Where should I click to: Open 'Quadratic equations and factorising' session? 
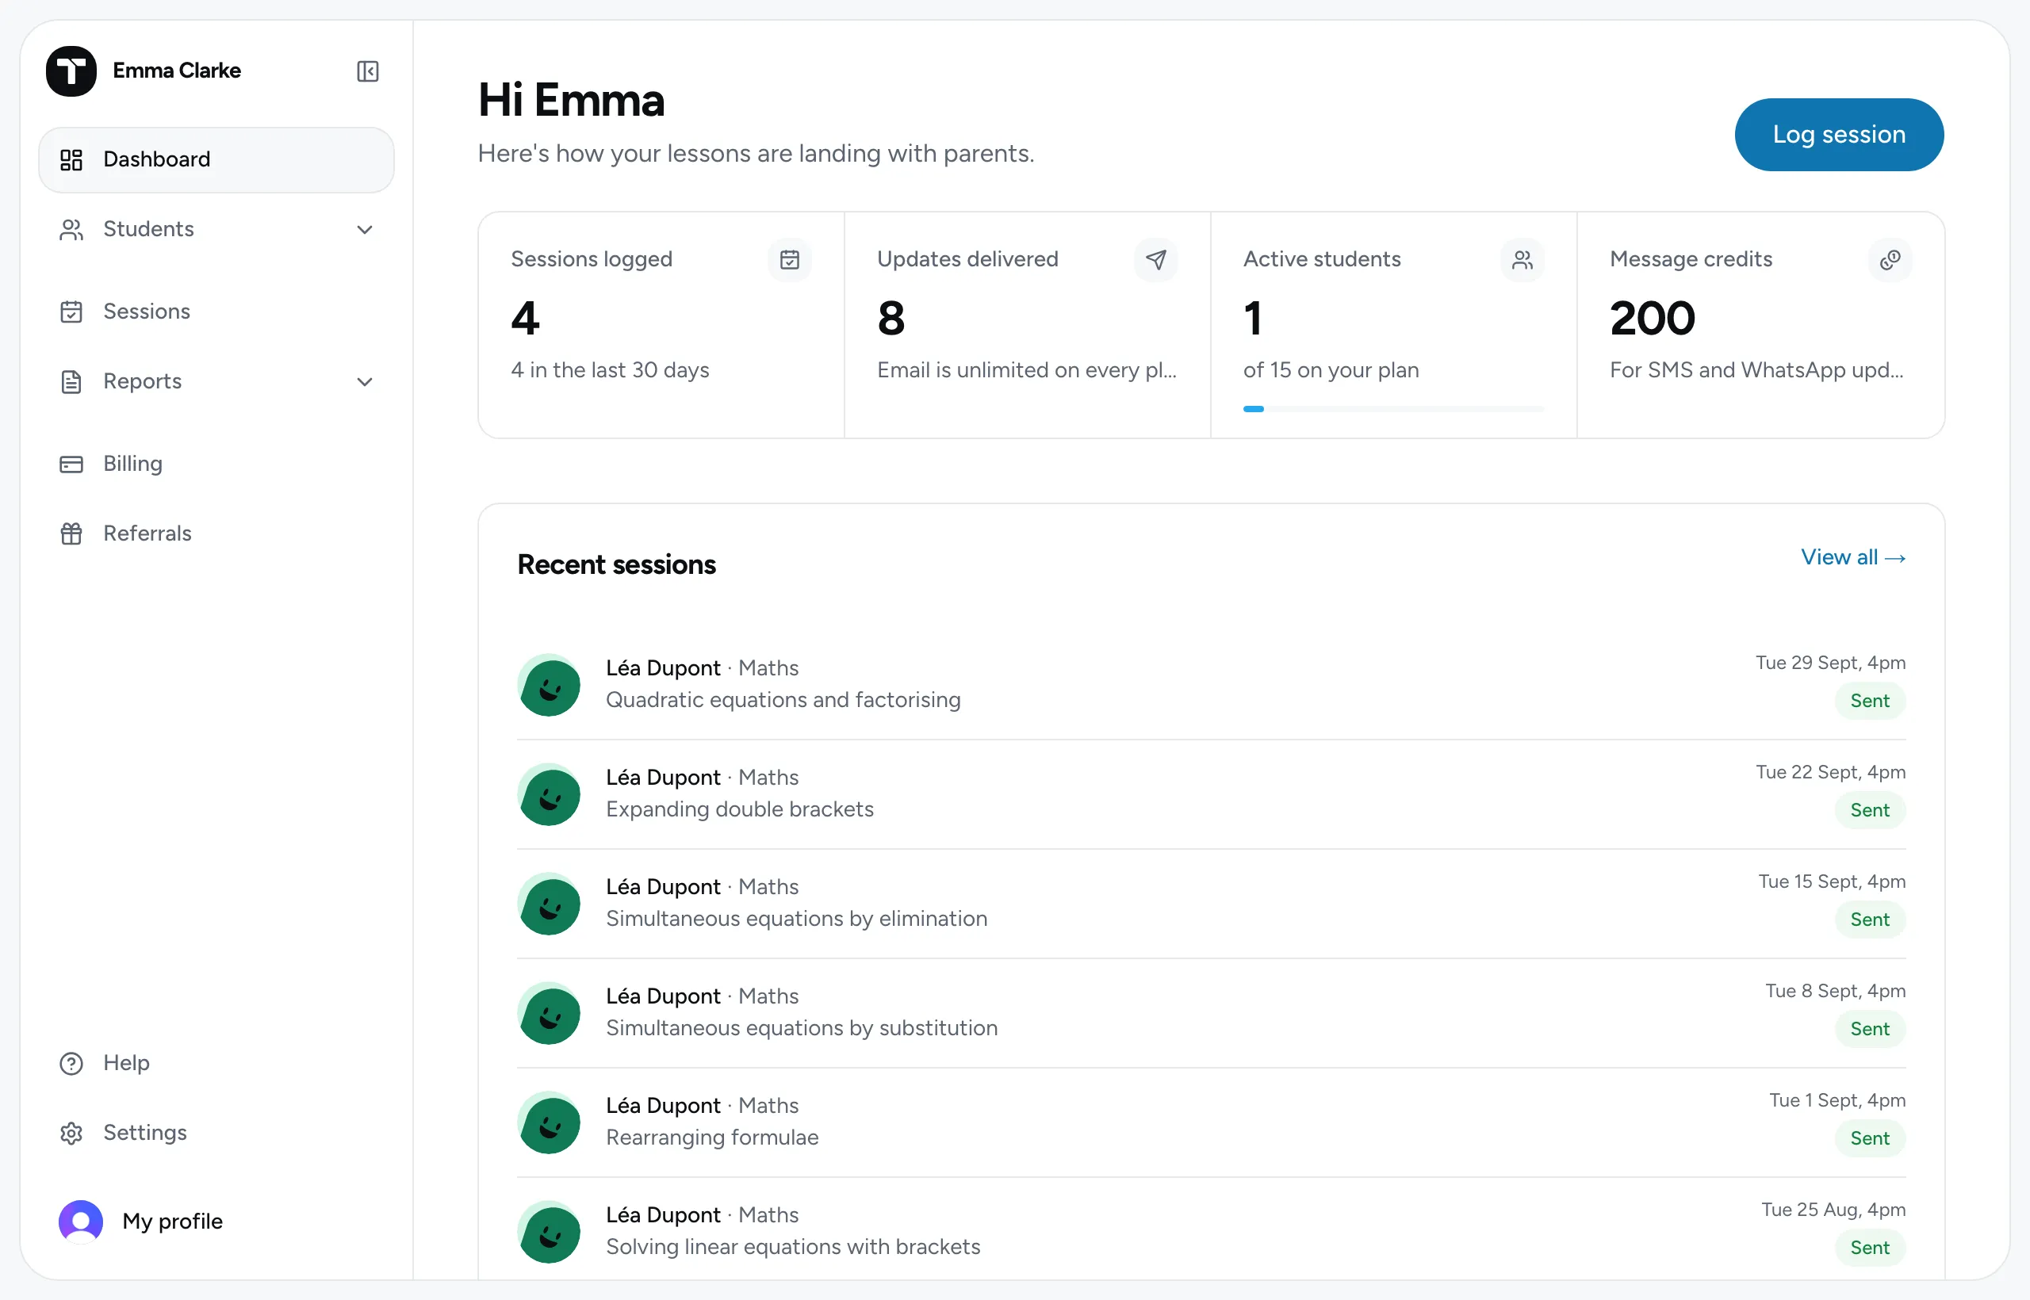pos(1212,685)
